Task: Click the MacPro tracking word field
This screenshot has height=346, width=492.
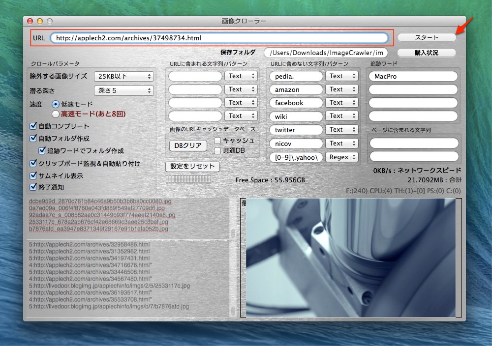Action: (413, 76)
